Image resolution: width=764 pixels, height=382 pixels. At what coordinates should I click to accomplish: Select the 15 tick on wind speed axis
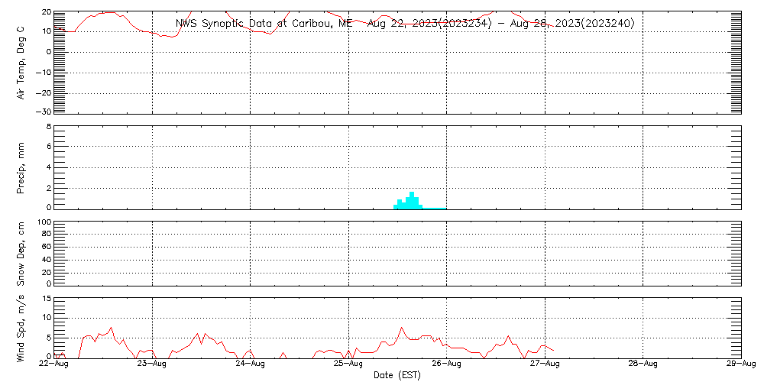45,298
